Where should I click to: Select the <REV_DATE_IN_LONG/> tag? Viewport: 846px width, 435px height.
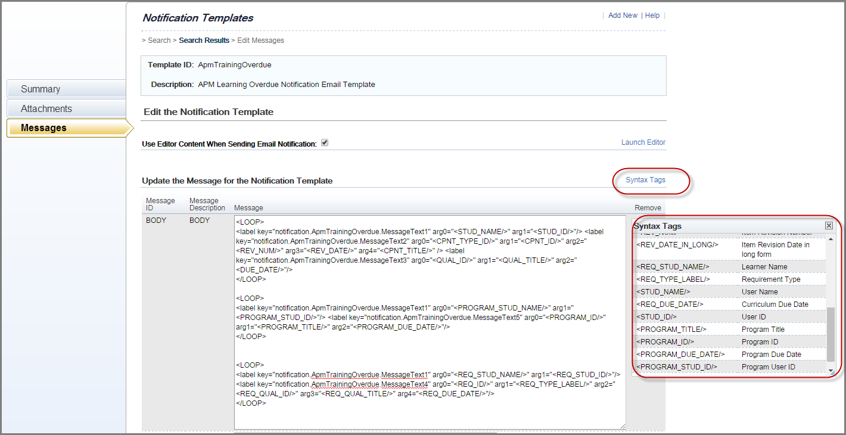677,245
